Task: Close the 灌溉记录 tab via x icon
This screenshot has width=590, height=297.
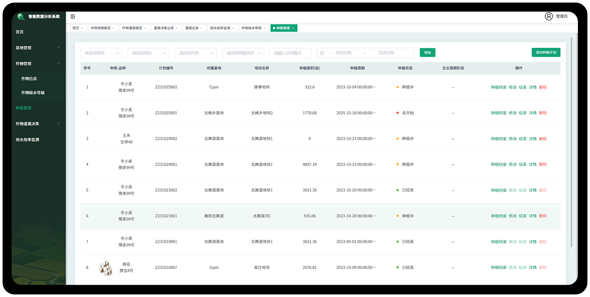Action: (202, 28)
